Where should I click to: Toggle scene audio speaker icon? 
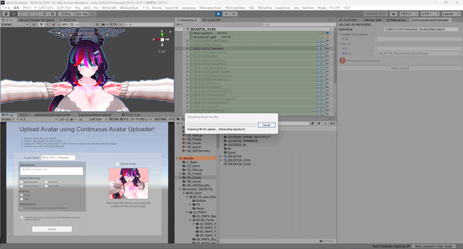48,24
